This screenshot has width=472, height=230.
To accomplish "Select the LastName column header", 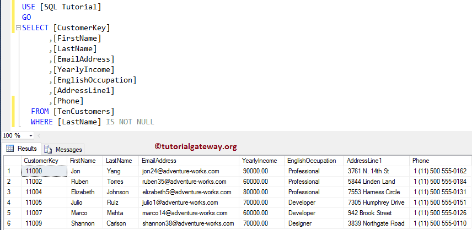I will [x=121, y=161].
